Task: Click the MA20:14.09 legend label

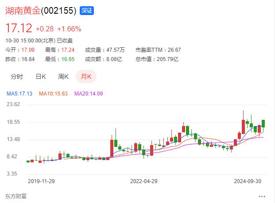Action: (89, 94)
